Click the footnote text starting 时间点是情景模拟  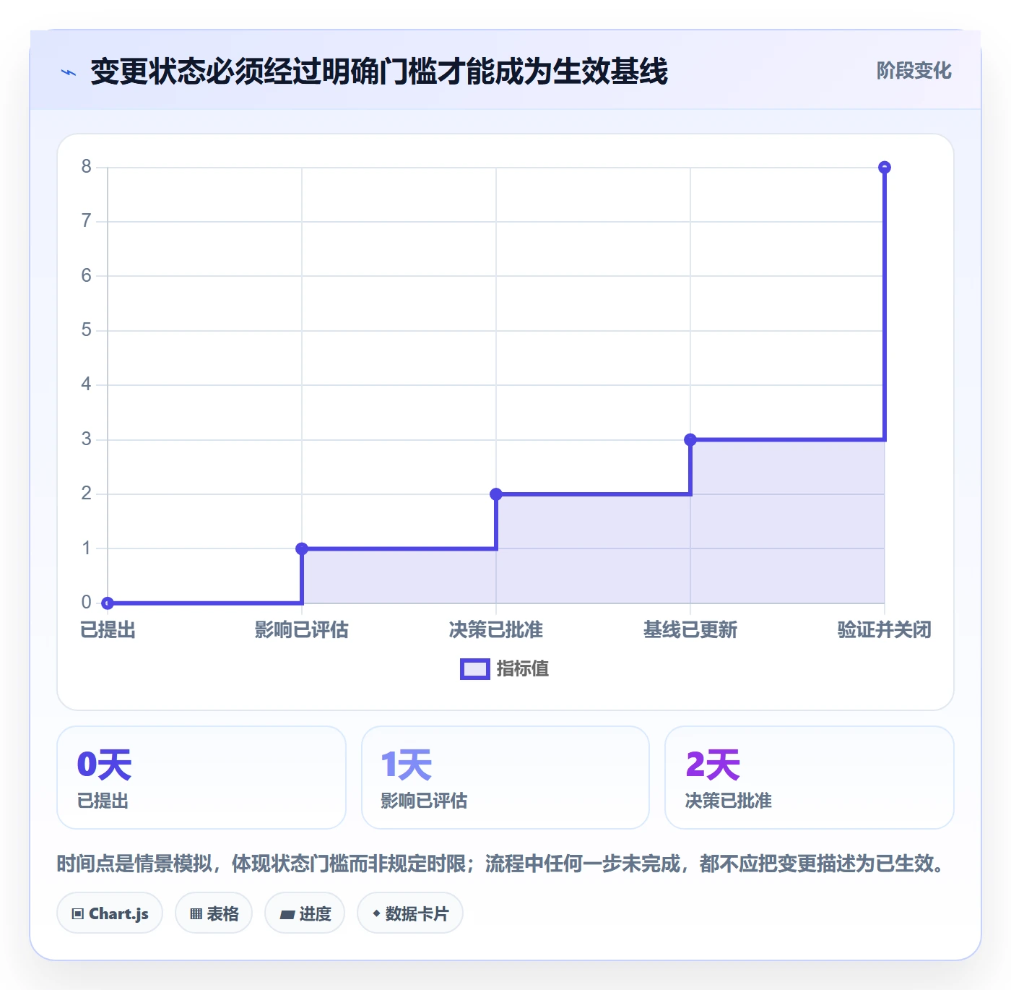click(502, 864)
